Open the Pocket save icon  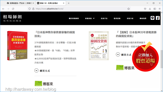tap(145, 9)
